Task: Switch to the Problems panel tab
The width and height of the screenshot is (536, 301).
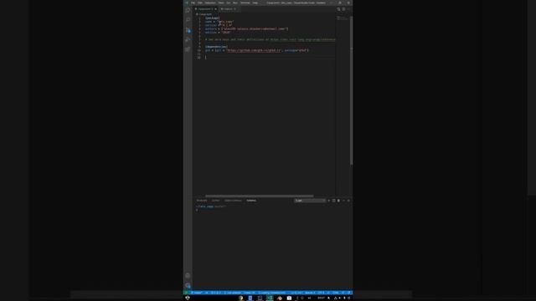Action: coord(202,201)
